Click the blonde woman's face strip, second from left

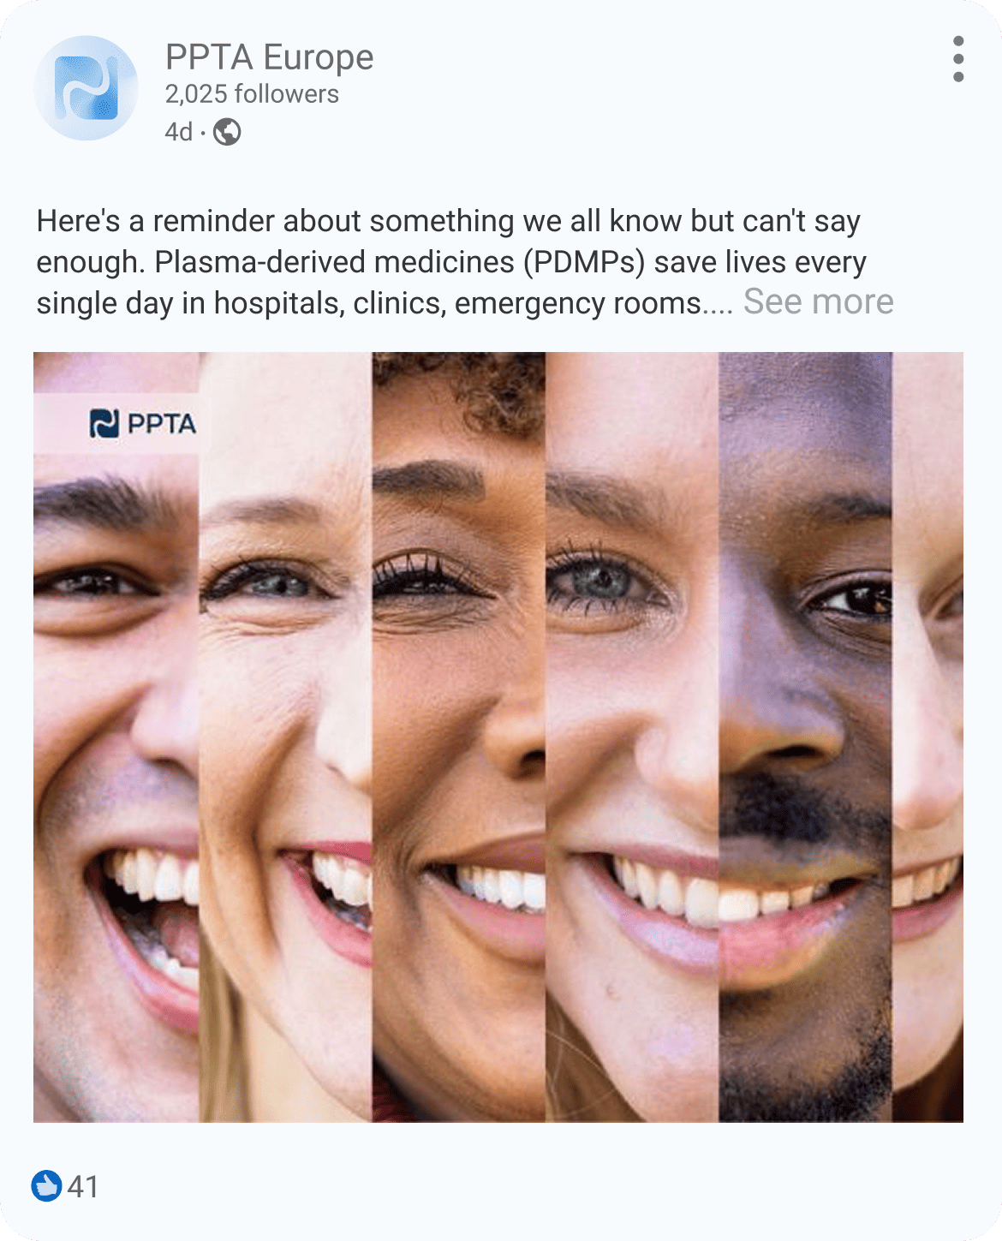[x=286, y=737]
